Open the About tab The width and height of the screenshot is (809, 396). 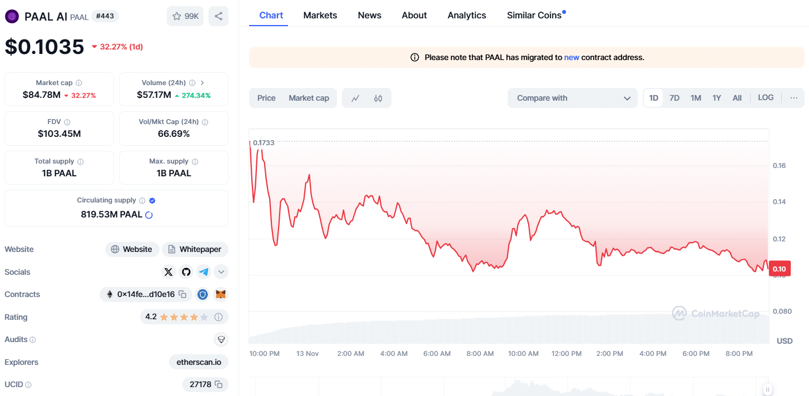coord(414,15)
